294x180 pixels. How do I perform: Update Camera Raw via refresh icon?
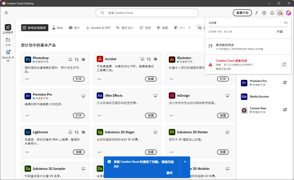pos(285,110)
